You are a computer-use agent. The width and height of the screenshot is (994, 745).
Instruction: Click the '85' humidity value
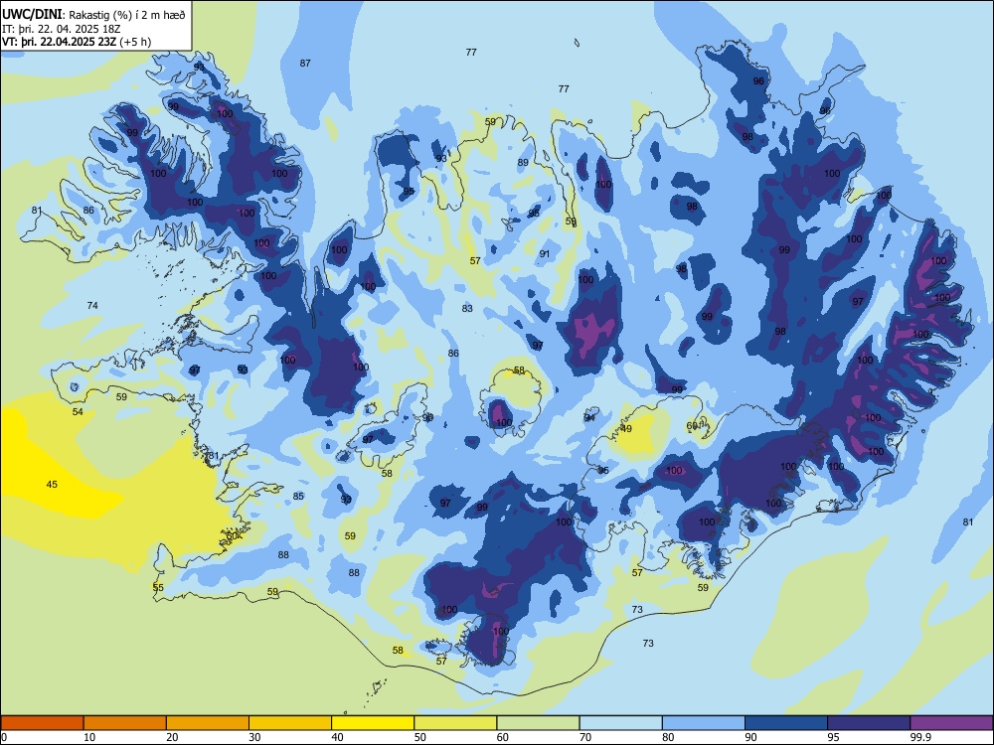pos(298,496)
